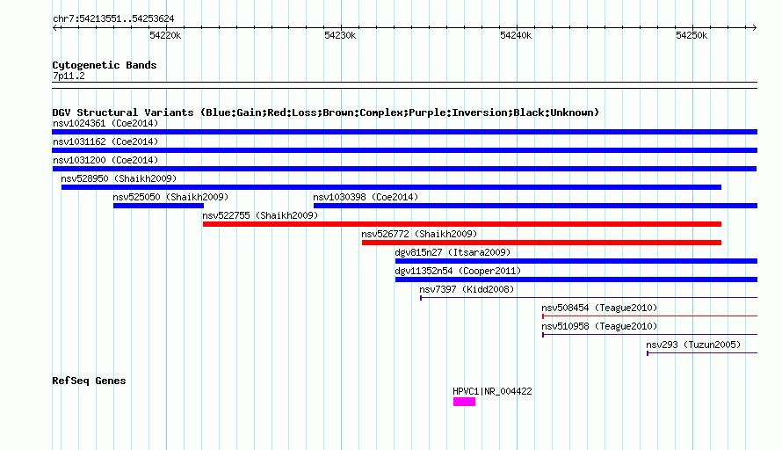
Task: Click the nsv1024361 (Coe2014) label
Action: [105, 123]
